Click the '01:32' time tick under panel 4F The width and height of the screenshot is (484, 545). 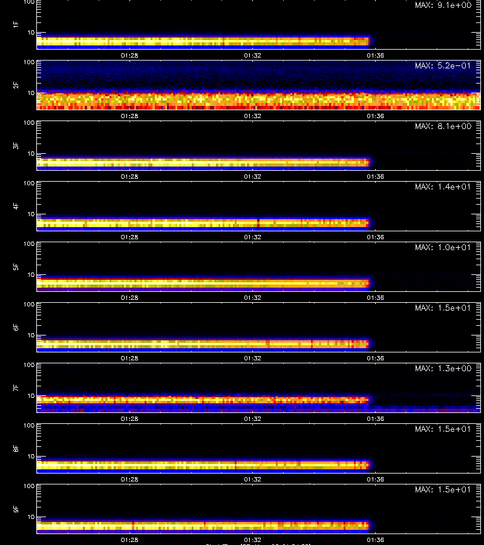pyautogui.click(x=252, y=237)
